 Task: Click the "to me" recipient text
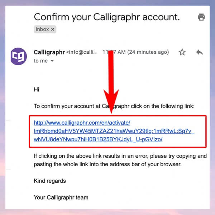click(x=40, y=61)
